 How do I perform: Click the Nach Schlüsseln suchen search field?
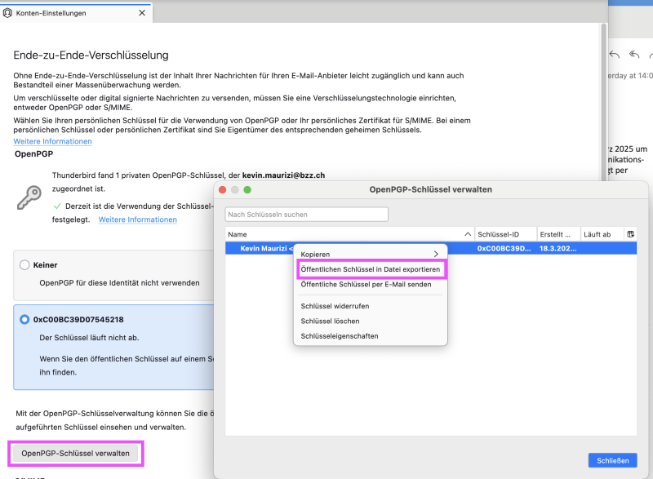(x=306, y=215)
